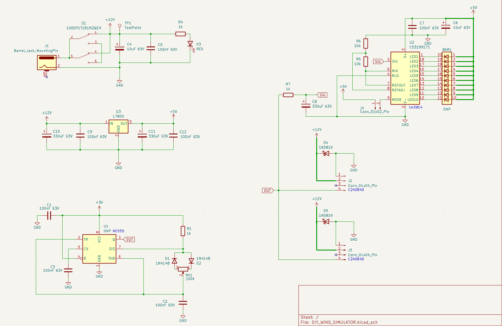Viewport: 502px width, 326px height.
Task: Select the Barrel Jack J1 symbol
Action: [47, 62]
